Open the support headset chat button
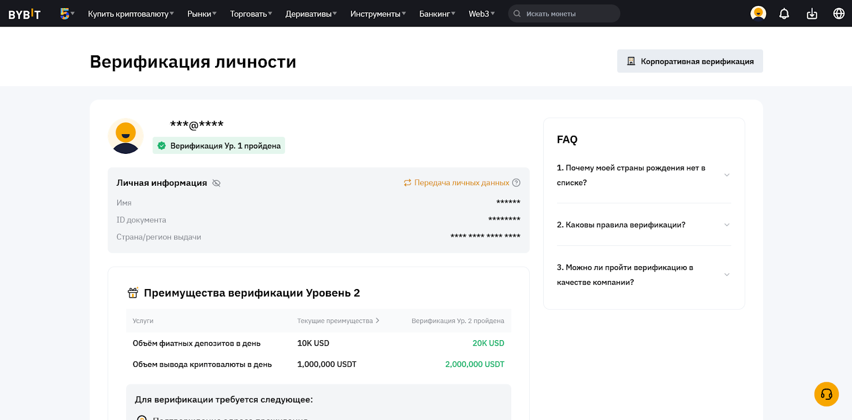Screen dimensions: 852x420 click(x=826, y=394)
